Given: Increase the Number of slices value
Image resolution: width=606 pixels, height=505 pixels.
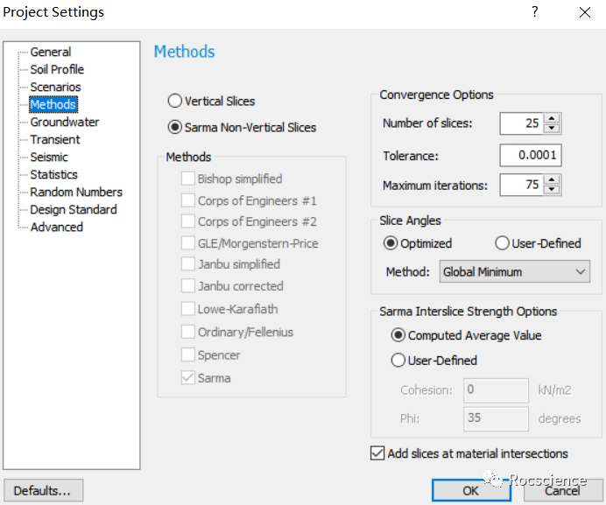Looking at the screenshot, I should (x=552, y=119).
